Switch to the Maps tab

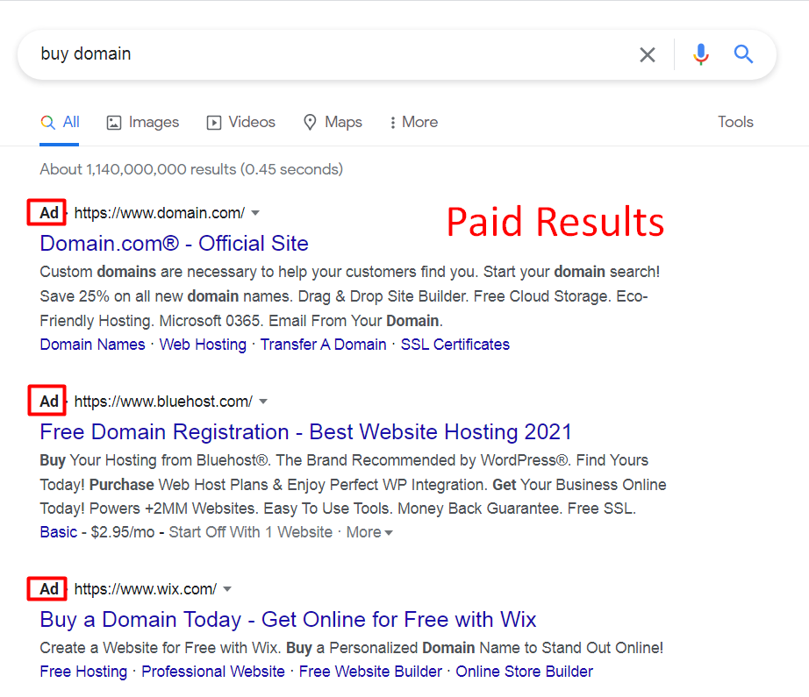333,122
